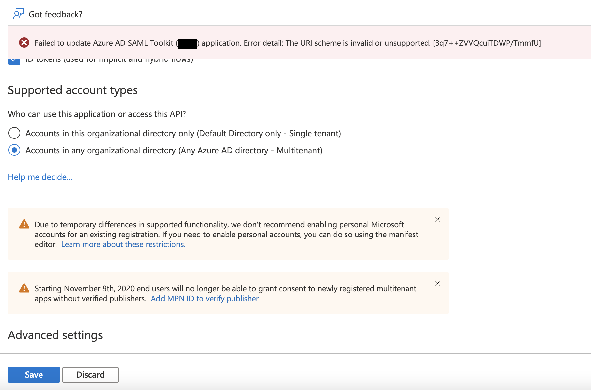
Task: Click the Advanced settings heading
Action: point(56,335)
